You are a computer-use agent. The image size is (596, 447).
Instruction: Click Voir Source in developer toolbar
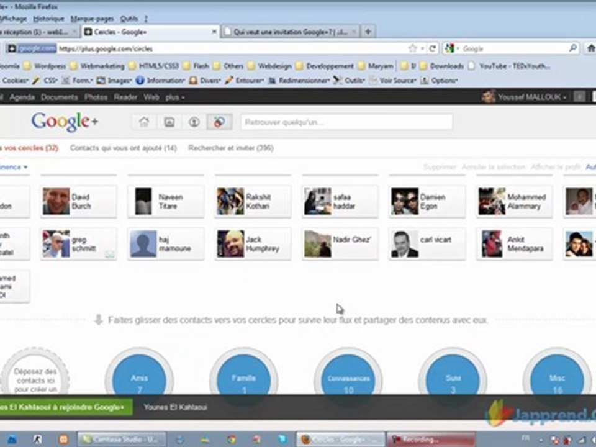click(x=392, y=81)
